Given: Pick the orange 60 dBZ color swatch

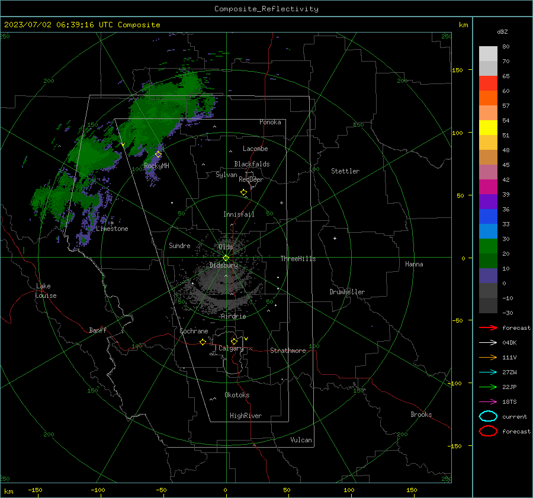Looking at the screenshot, I should click(488, 98).
